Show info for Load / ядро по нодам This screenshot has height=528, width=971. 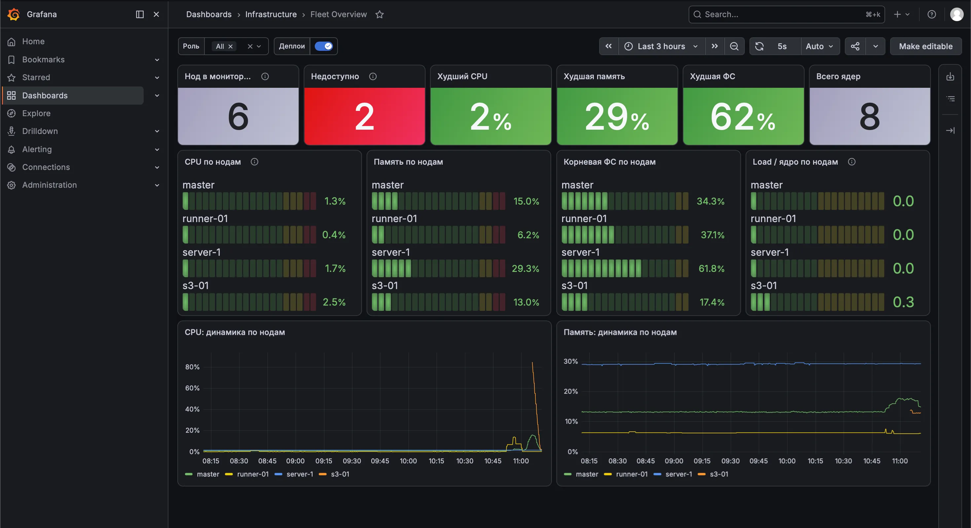851,162
